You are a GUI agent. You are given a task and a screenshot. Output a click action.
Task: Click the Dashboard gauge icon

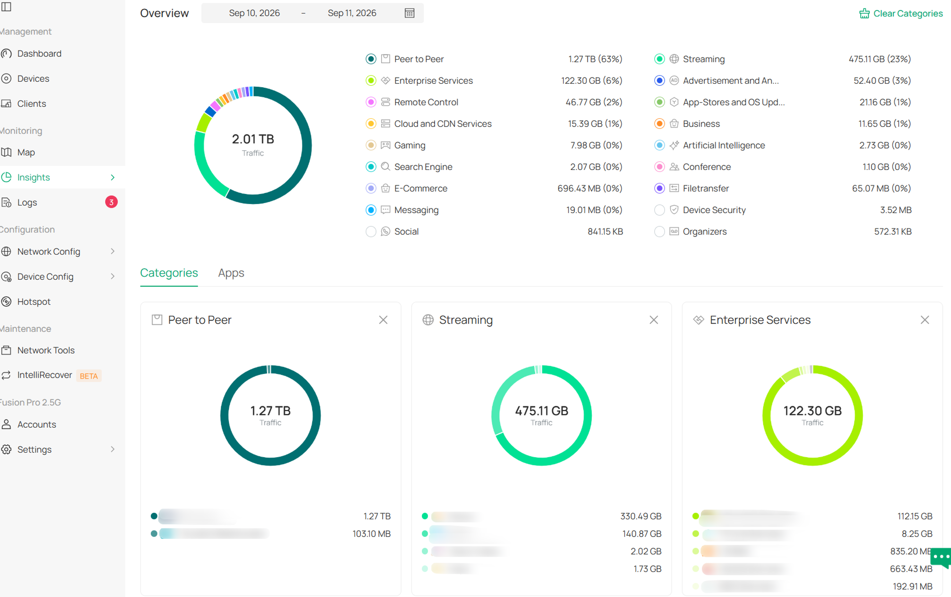point(6,53)
